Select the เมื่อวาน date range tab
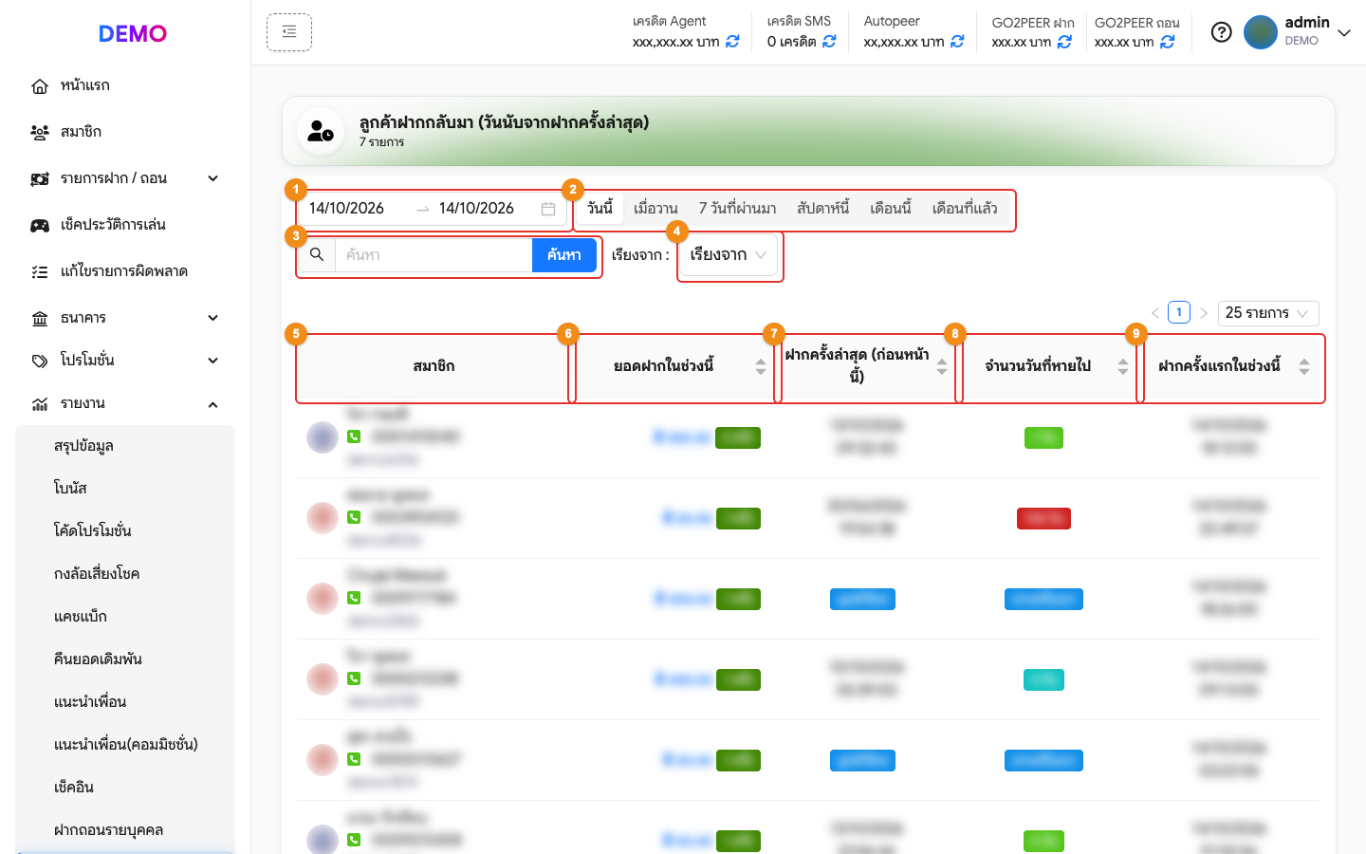The width and height of the screenshot is (1366, 854). click(655, 208)
